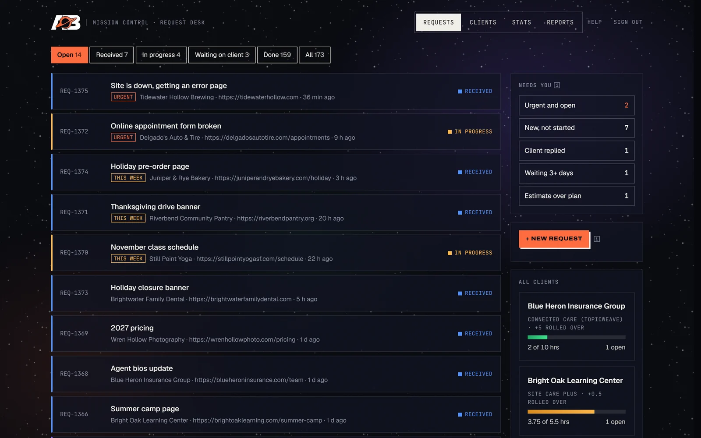Filter by Received 7
Image resolution: width=701 pixels, height=438 pixels.
pos(112,55)
